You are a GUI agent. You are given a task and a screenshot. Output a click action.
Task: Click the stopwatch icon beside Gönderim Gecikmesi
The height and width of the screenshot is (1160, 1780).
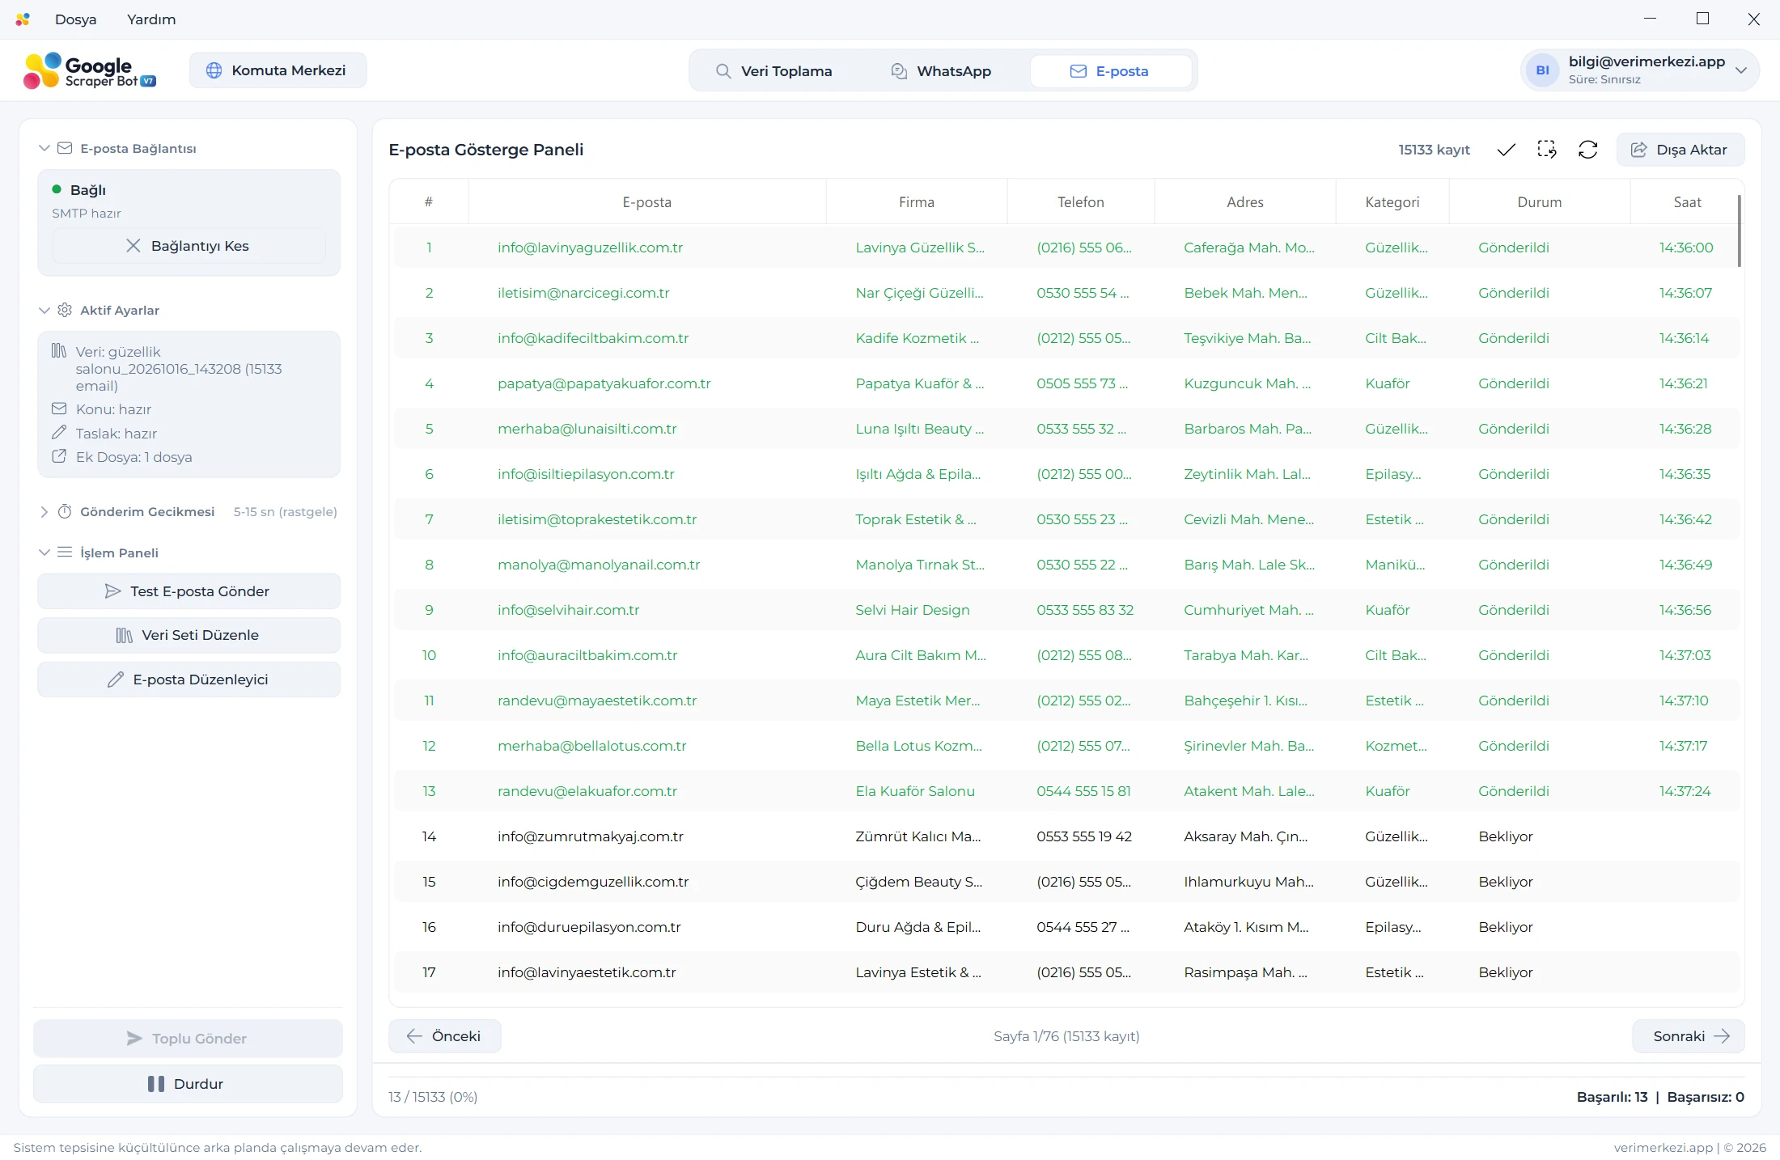[65, 511]
